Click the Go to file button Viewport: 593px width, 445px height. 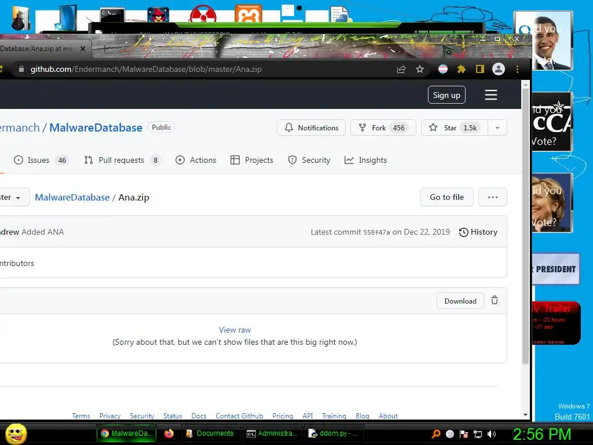pyautogui.click(x=446, y=197)
